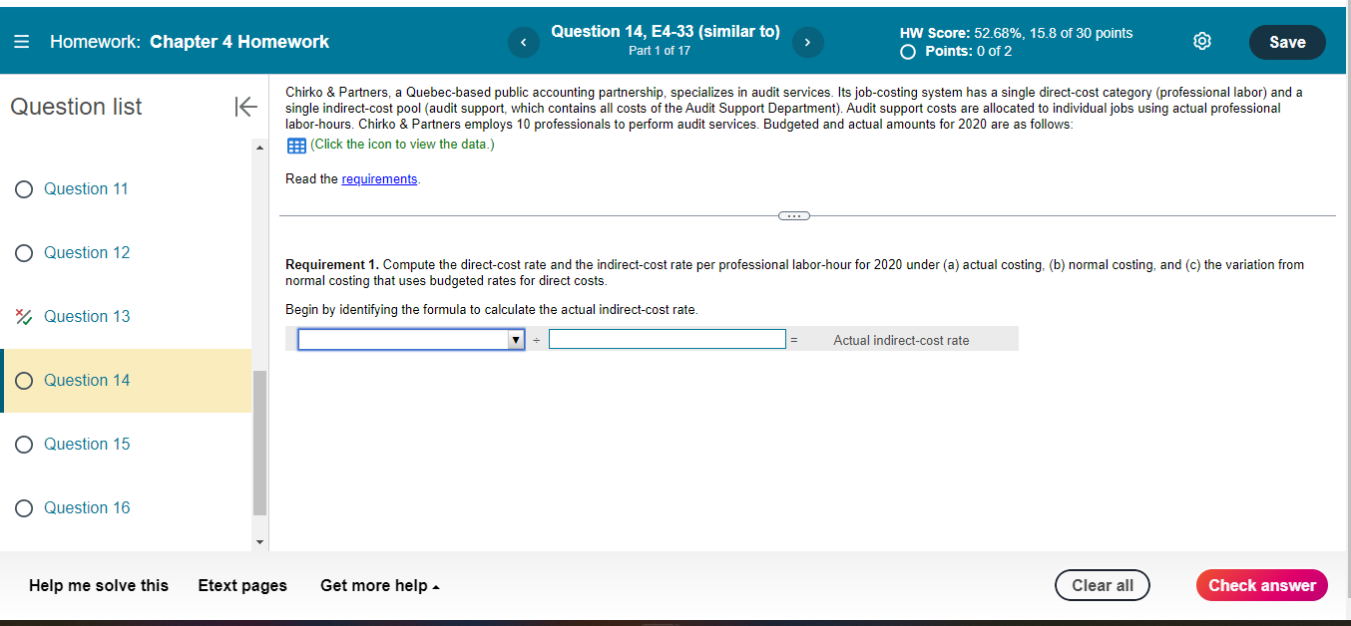Click the data table icon to view data
1351x626 pixels.
point(295,146)
